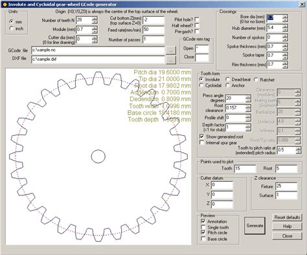307x255 pixels.
Task: Click the Hub diameter spinner
Action: (x=285, y=28)
